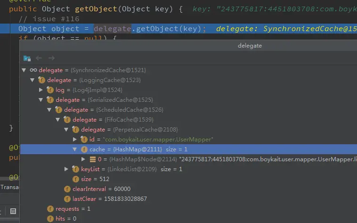357x223 pixels.
Task: Select the hits = 0 row
Action: point(188,219)
